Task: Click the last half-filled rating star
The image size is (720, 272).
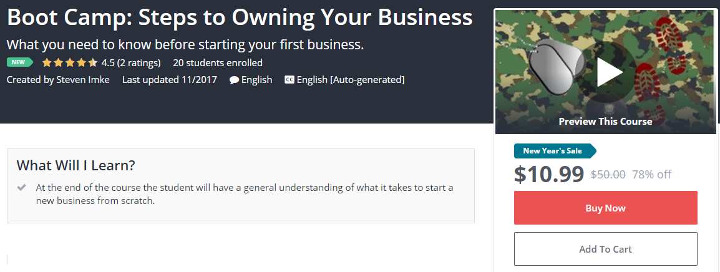Action: [x=93, y=62]
